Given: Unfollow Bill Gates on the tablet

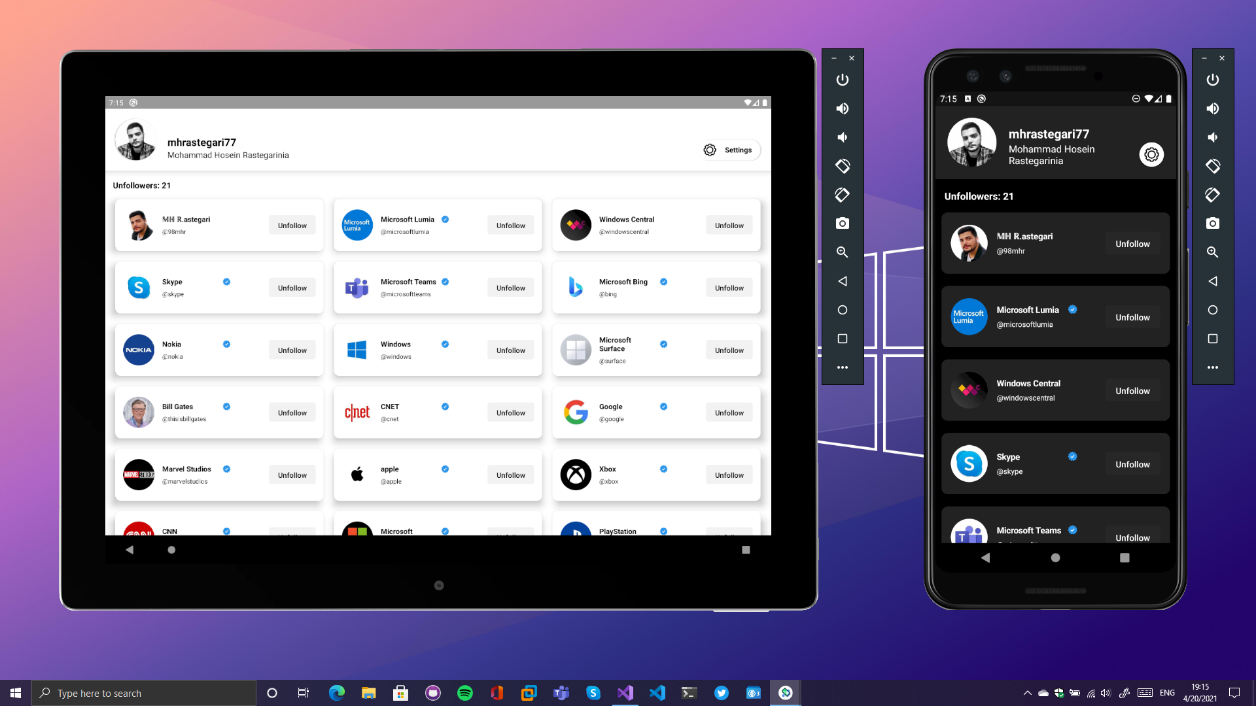Looking at the screenshot, I should [x=292, y=413].
